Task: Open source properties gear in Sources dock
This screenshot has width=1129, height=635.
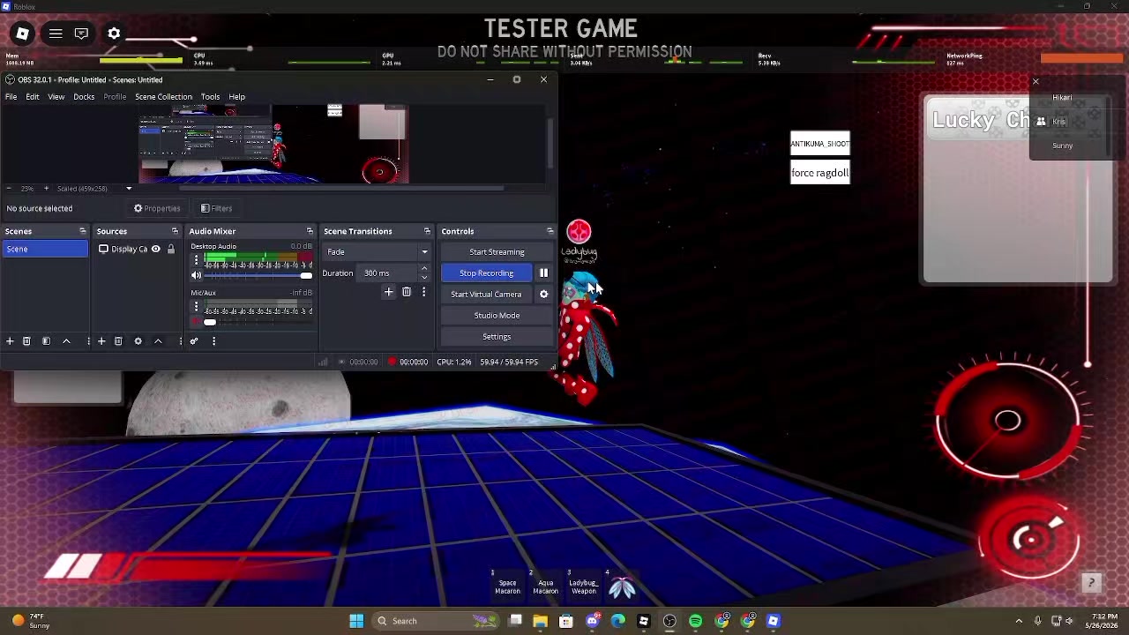Action: point(138,341)
